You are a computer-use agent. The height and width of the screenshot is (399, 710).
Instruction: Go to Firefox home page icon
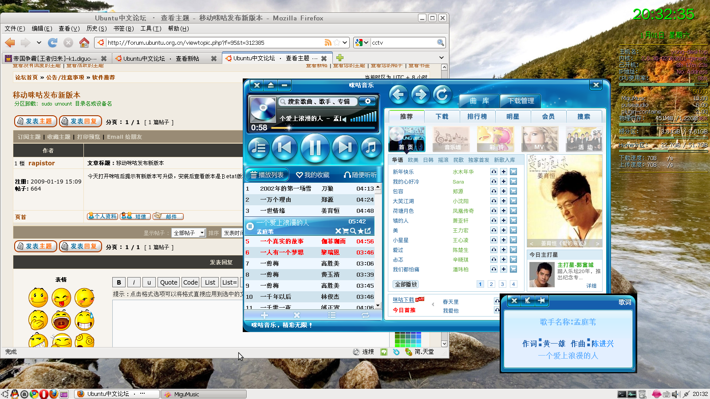click(84, 43)
